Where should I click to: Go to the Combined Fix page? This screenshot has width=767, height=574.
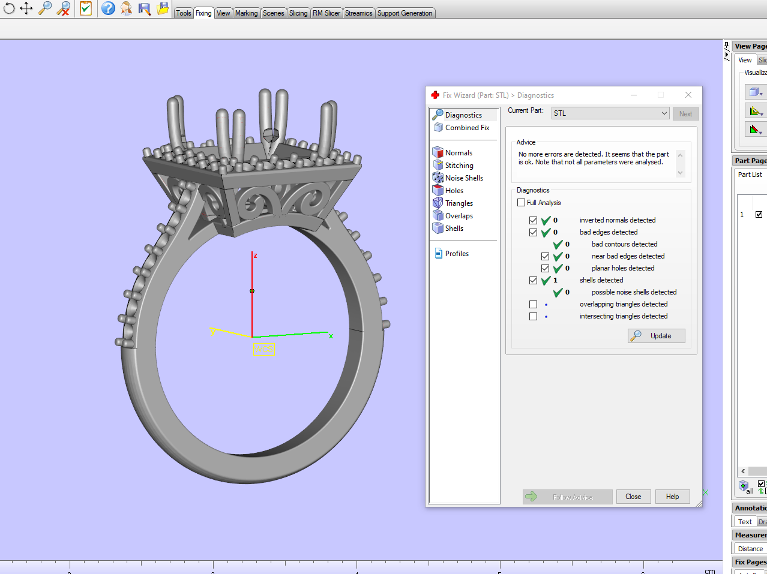[466, 128]
